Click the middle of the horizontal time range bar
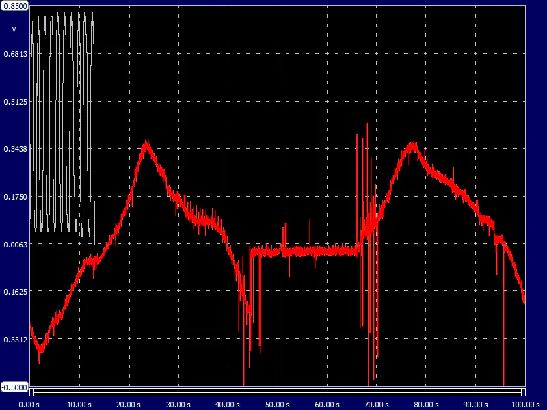 278,392
